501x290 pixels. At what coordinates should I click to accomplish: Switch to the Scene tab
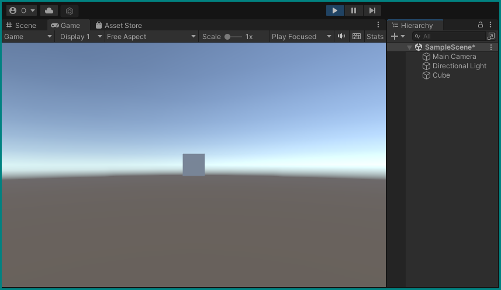pyautogui.click(x=21, y=25)
